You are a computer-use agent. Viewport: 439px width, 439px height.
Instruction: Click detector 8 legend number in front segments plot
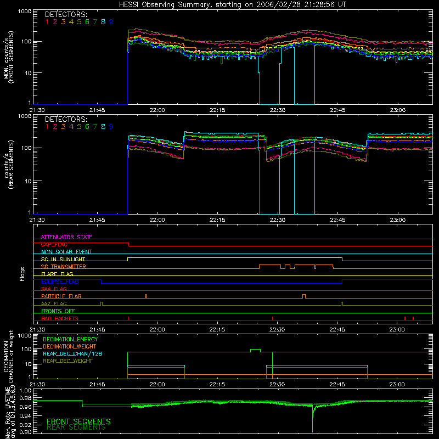103,22
